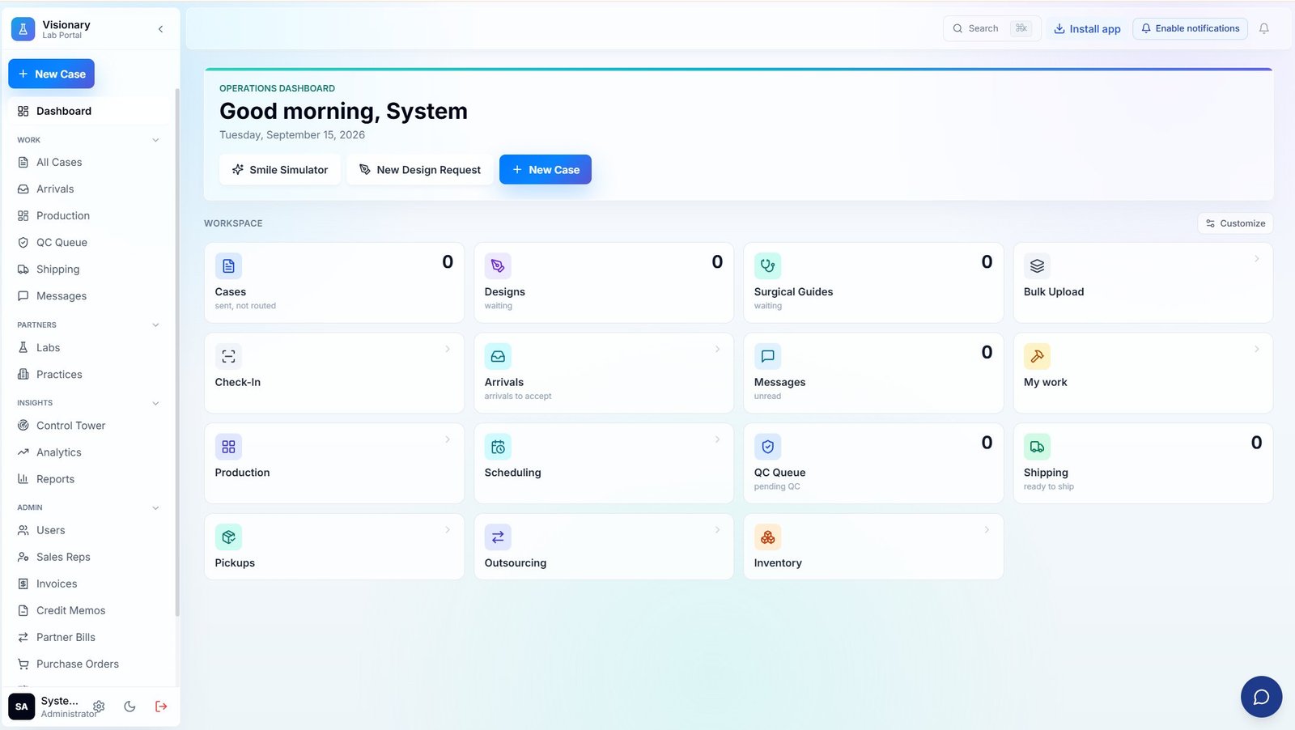
Task: Open the Messages workspace card
Action: (873, 373)
